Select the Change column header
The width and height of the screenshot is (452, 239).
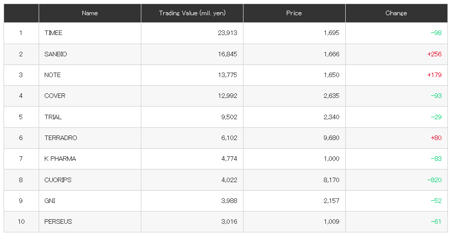click(x=397, y=13)
